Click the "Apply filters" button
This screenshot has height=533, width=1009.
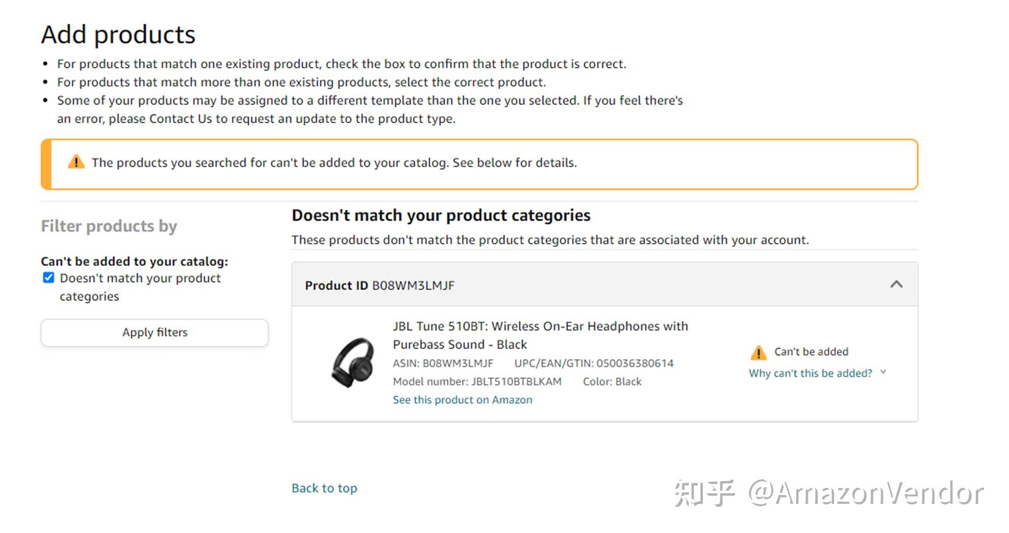[154, 332]
